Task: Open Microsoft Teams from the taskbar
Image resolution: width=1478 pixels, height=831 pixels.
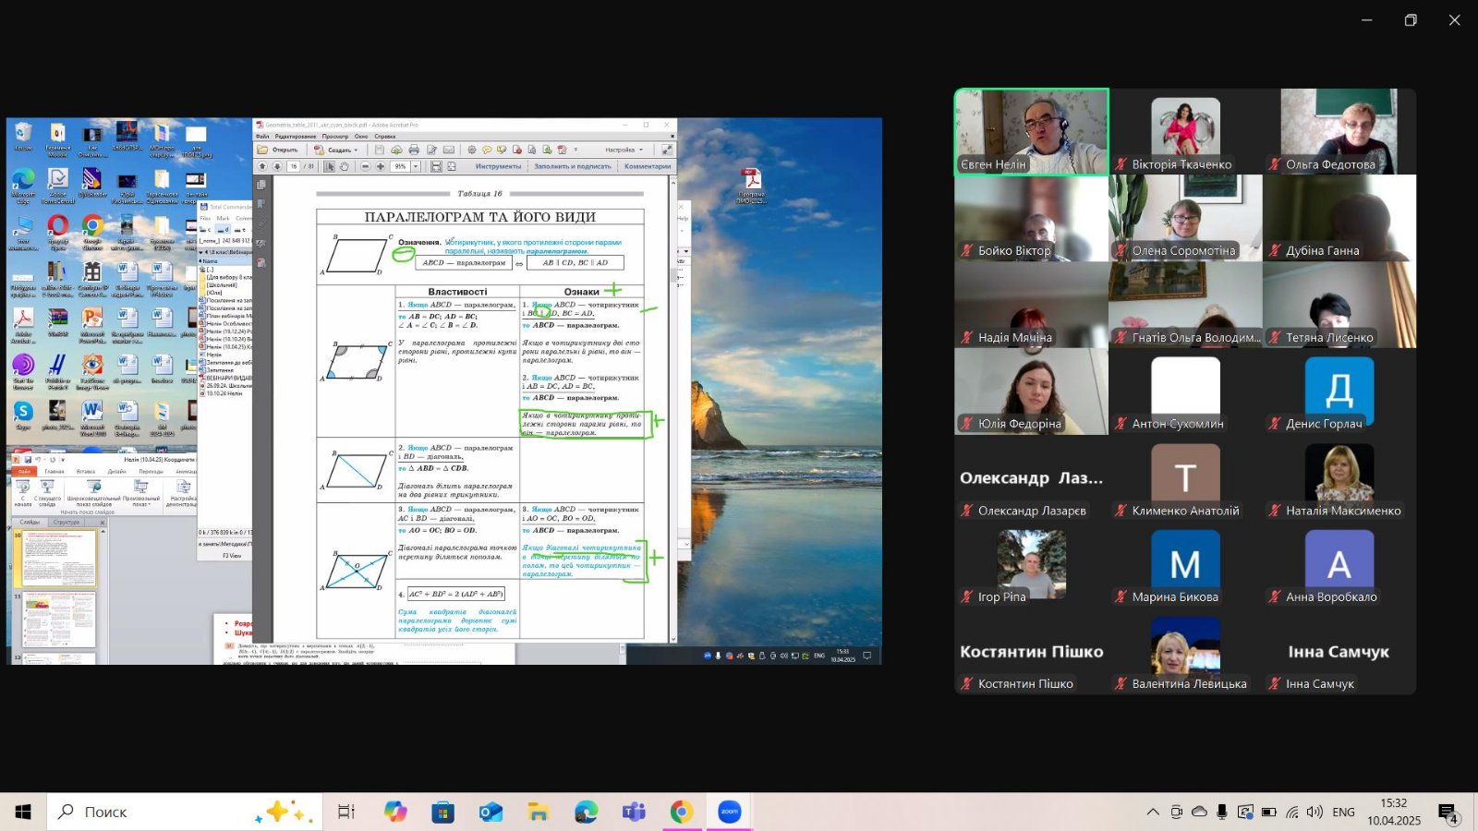Action: tap(634, 812)
